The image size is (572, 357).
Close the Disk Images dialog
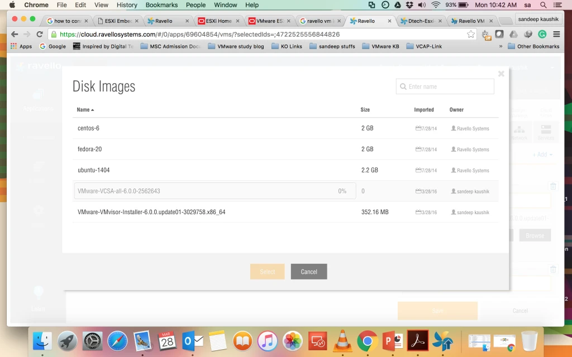[501, 74]
